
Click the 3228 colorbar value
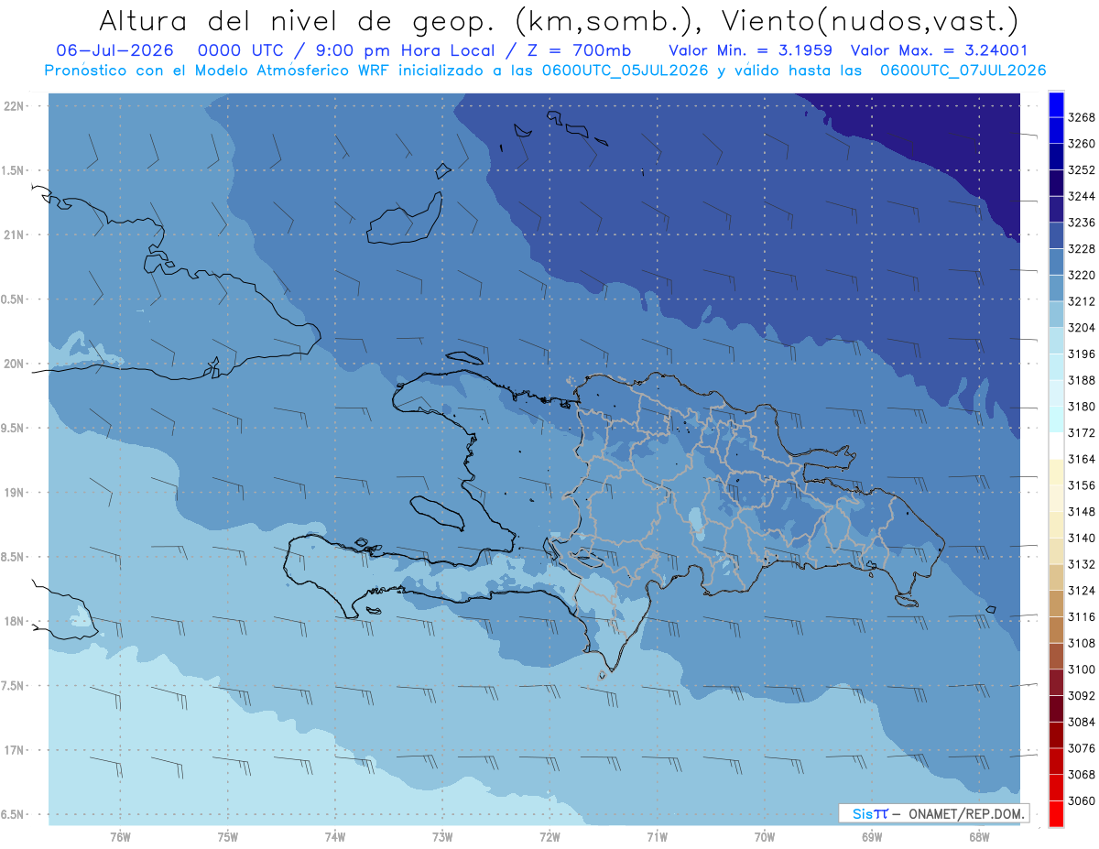click(x=1083, y=249)
